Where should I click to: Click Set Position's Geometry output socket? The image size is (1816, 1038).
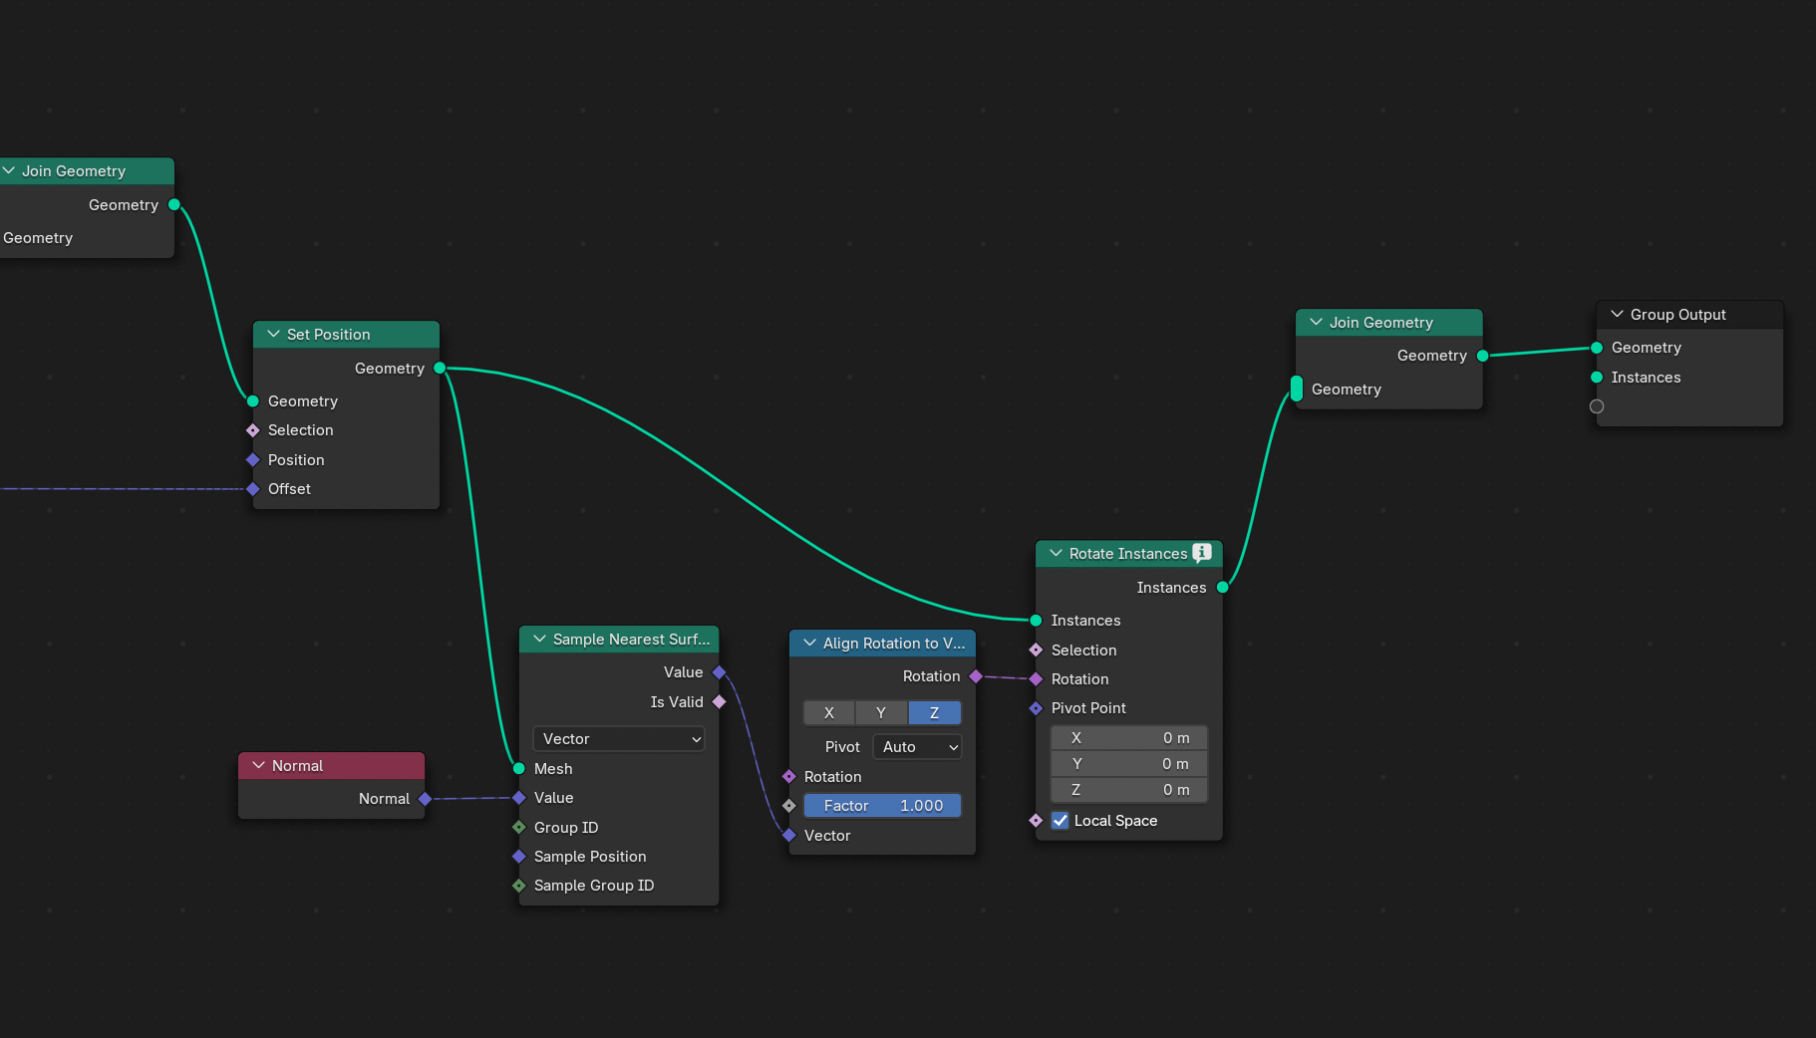[x=440, y=369]
